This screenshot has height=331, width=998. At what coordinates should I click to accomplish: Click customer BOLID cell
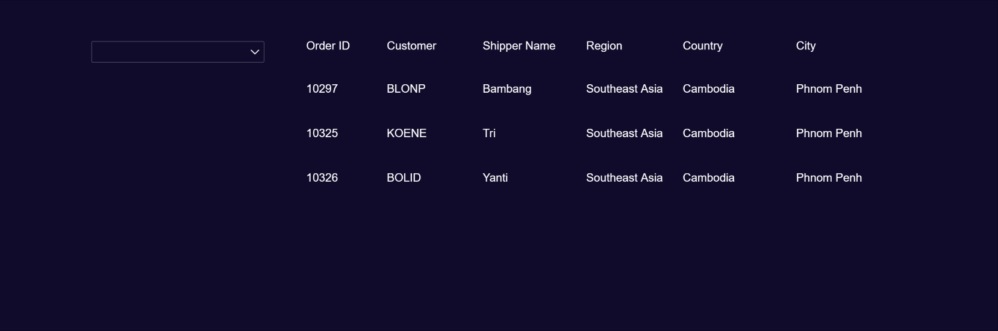point(404,178)
